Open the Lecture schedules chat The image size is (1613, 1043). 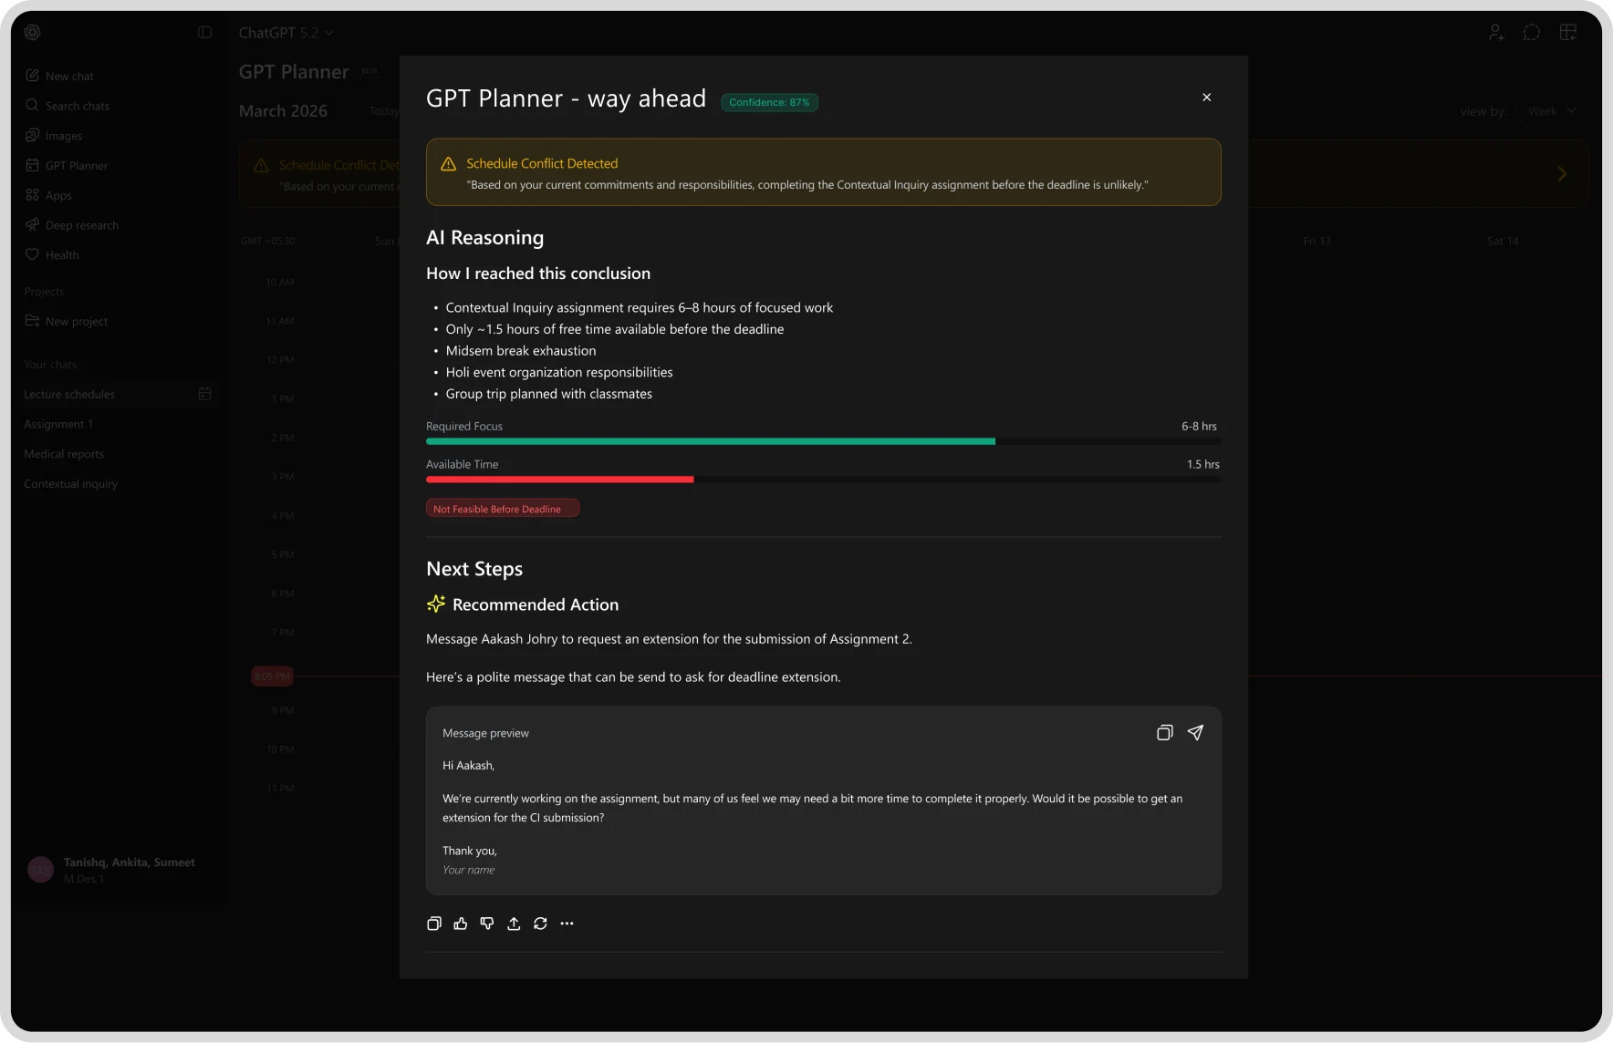69,394
